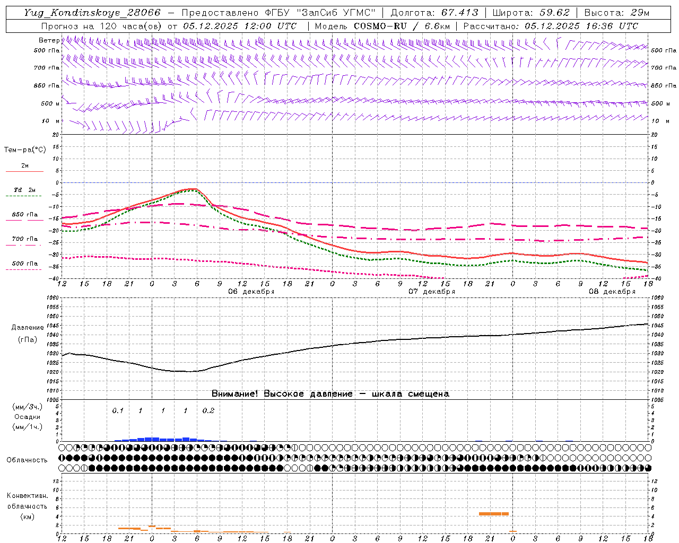Click the forecast line starting with Прогноз на 120 часа(ов)
Viewport: 679px width, 543px height.
[x=169, y=26]
